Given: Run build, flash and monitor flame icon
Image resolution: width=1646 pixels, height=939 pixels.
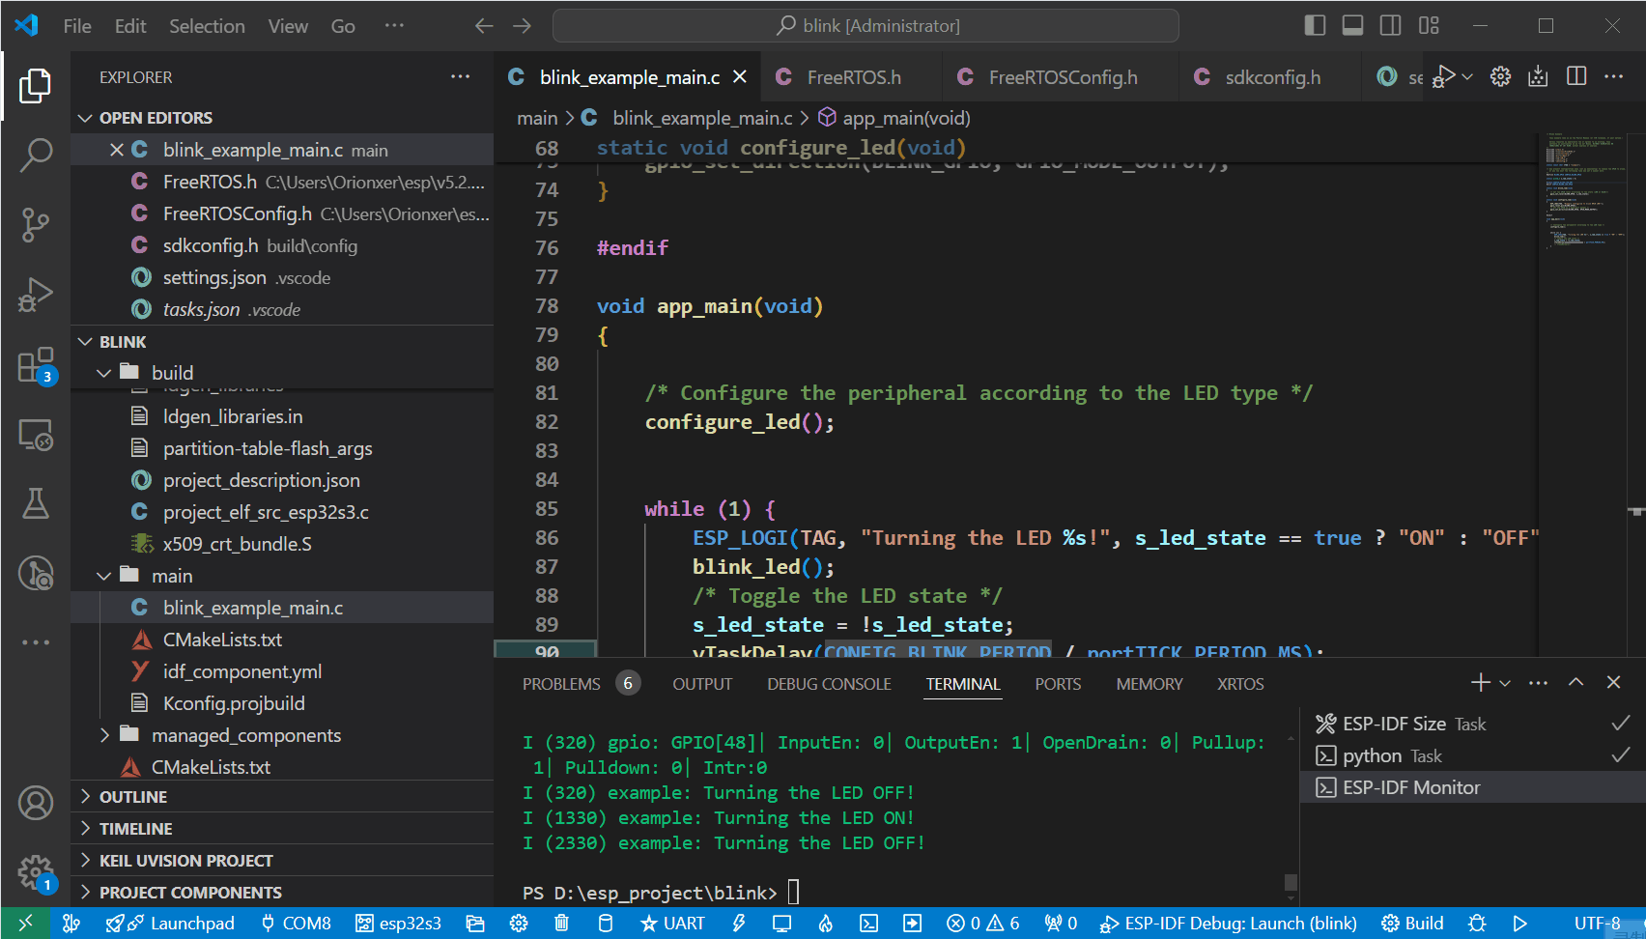Looking at the screenshot, I should click(x=826, y=924).
